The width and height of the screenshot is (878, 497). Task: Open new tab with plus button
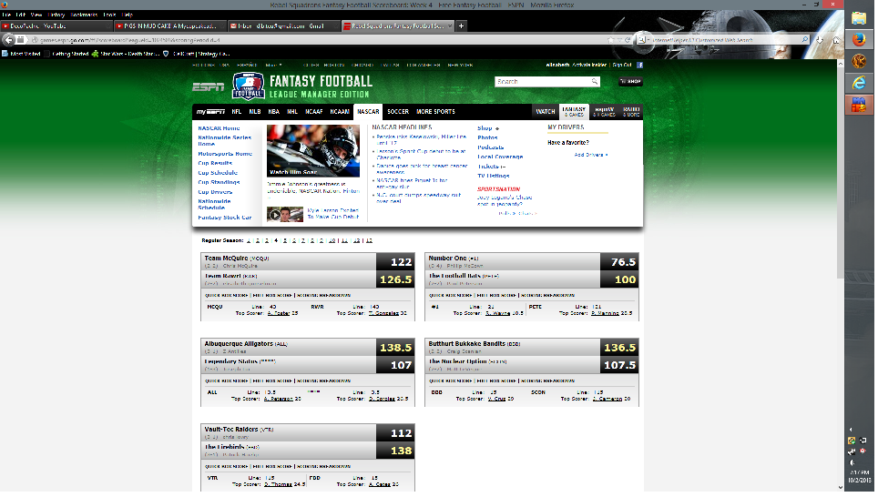point(459,26)
